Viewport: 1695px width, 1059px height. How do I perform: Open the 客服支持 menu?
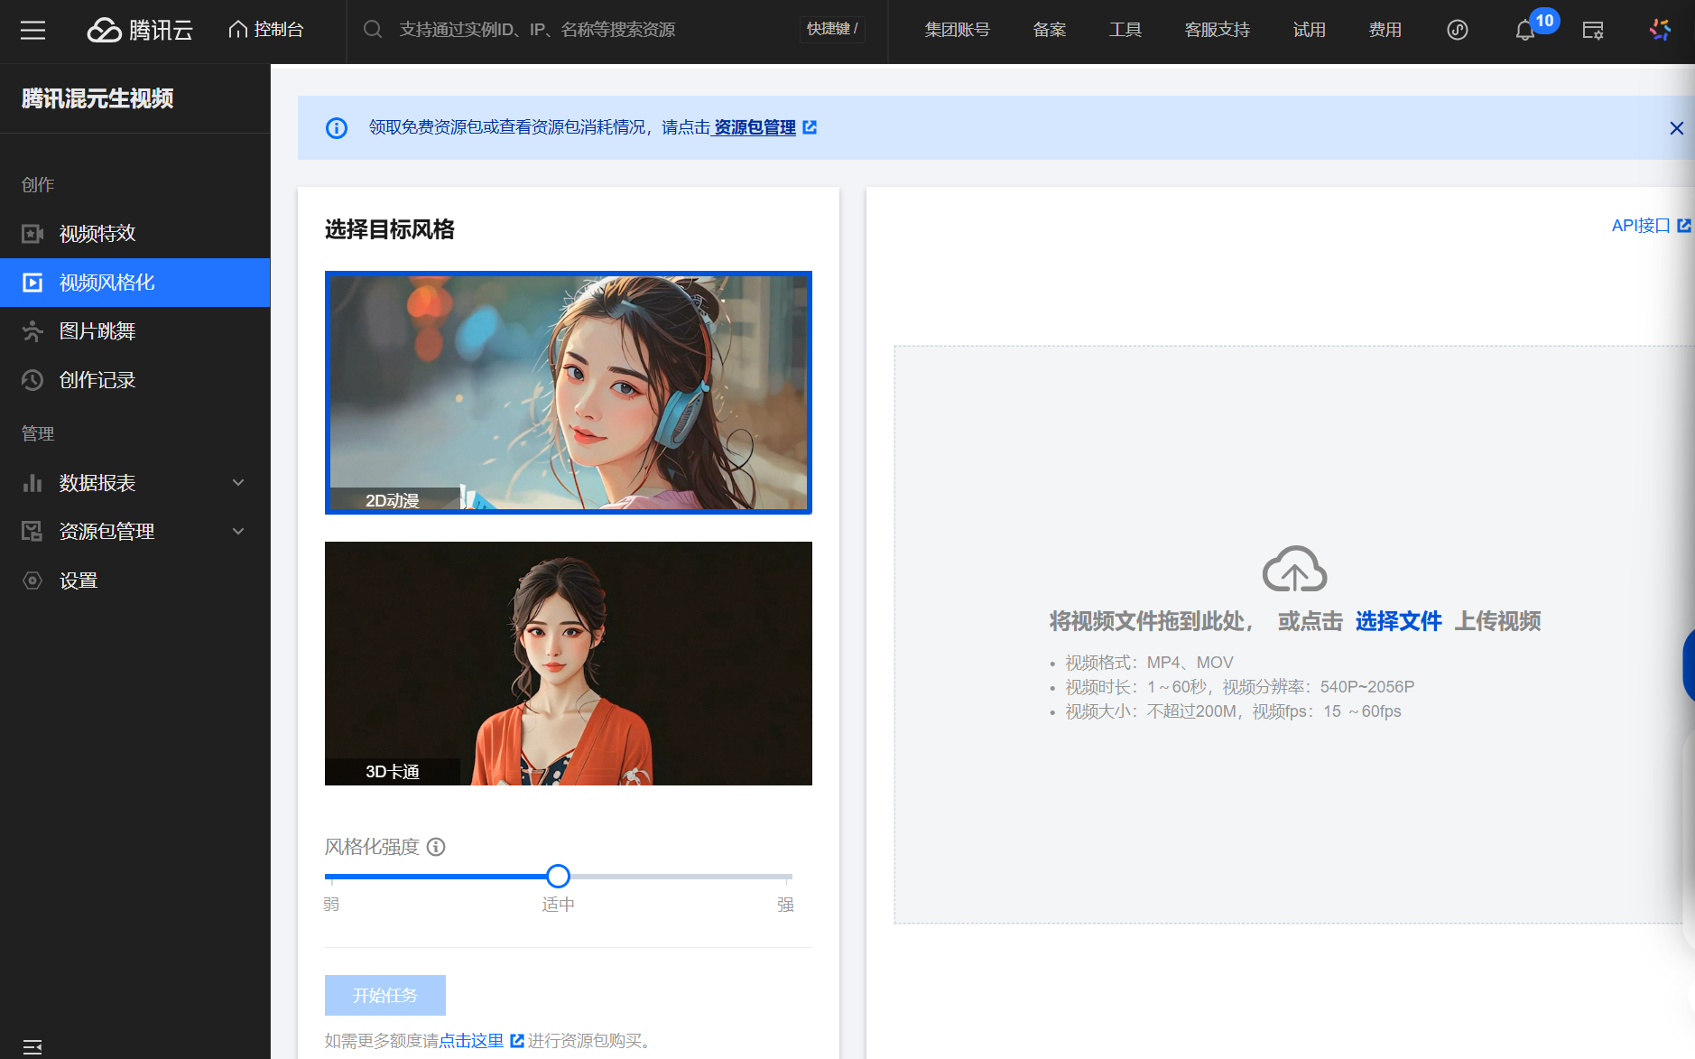click(1218, 30)
